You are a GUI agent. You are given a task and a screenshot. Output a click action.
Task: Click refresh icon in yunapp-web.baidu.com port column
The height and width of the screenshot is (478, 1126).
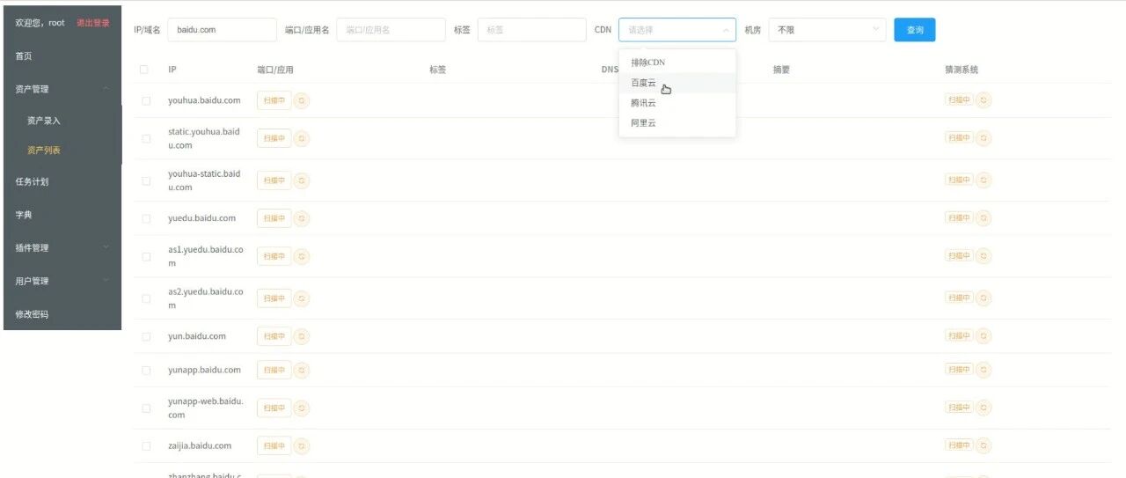302,408
